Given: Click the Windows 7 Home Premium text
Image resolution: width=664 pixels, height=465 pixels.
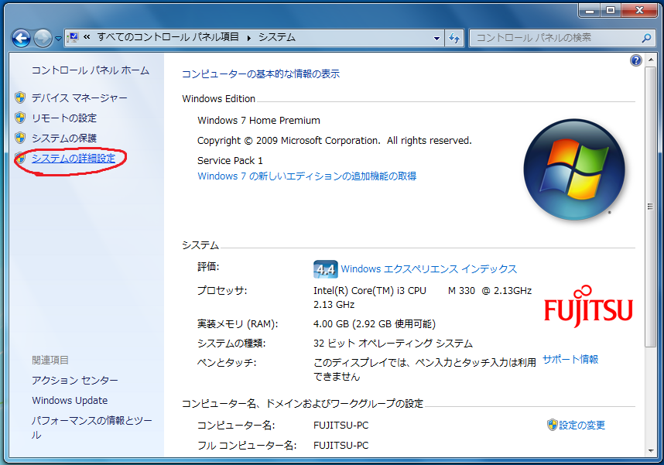Looking at the screenshot, I should [x=258, y=121].
